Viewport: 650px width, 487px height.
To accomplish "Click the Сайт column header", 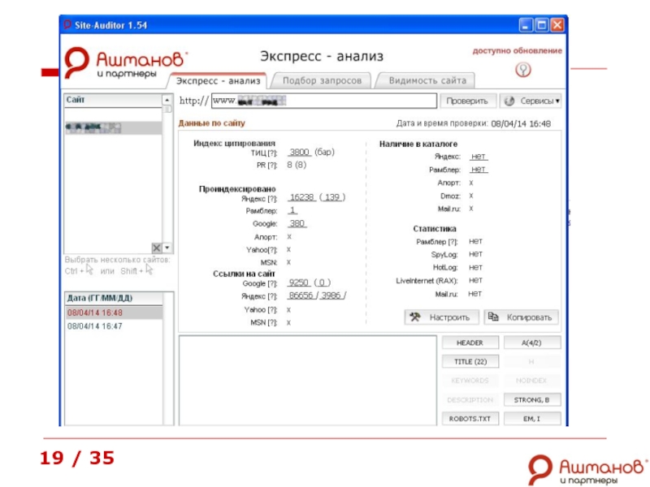I will (x=113, y=100).
